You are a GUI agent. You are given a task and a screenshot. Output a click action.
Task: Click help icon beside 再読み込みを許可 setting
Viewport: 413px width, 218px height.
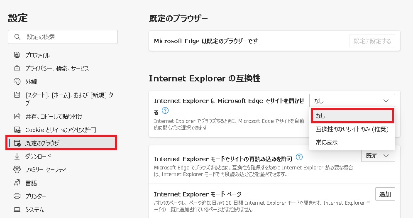click(x=299, y=157)
